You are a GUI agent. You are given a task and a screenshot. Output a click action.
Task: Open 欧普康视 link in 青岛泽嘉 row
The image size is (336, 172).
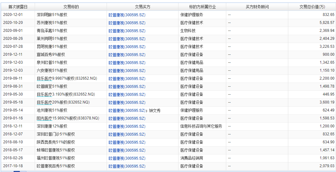pyautogui.click(x=127, y=31)
